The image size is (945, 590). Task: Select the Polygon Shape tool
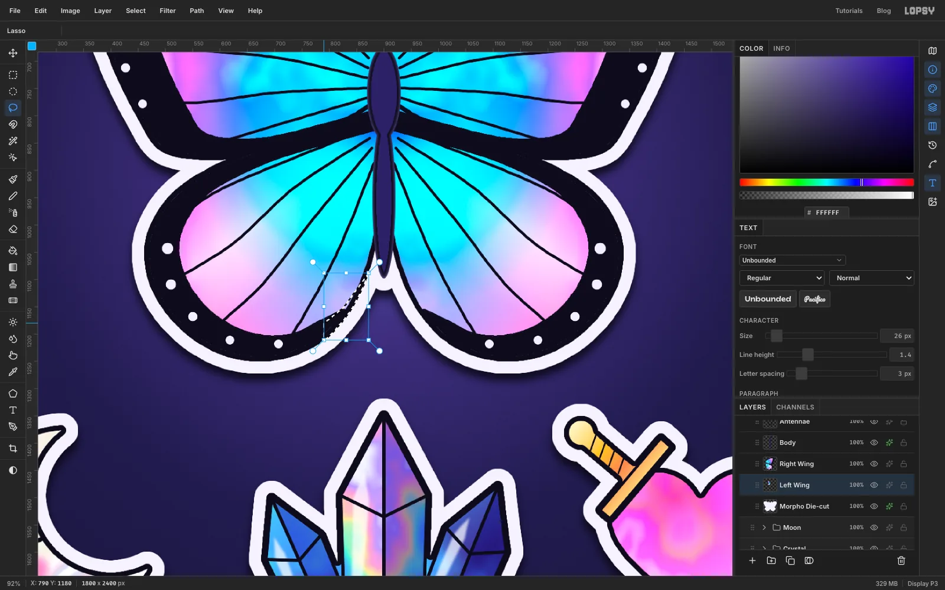pos(13,394)
